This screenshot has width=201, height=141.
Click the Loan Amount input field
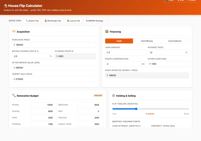coord(125,52)
